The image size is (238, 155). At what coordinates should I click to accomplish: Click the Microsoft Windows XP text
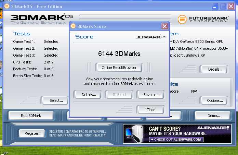[187, 55]
